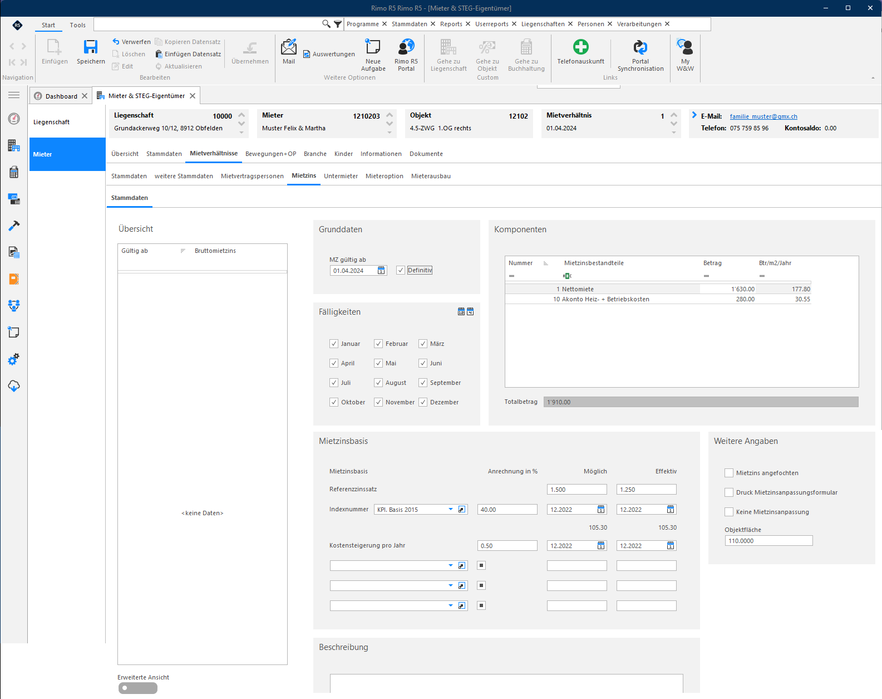This screenshot has height=699, width=882.
Task: Uncheck März due month
Action: (x=423, y=344)
